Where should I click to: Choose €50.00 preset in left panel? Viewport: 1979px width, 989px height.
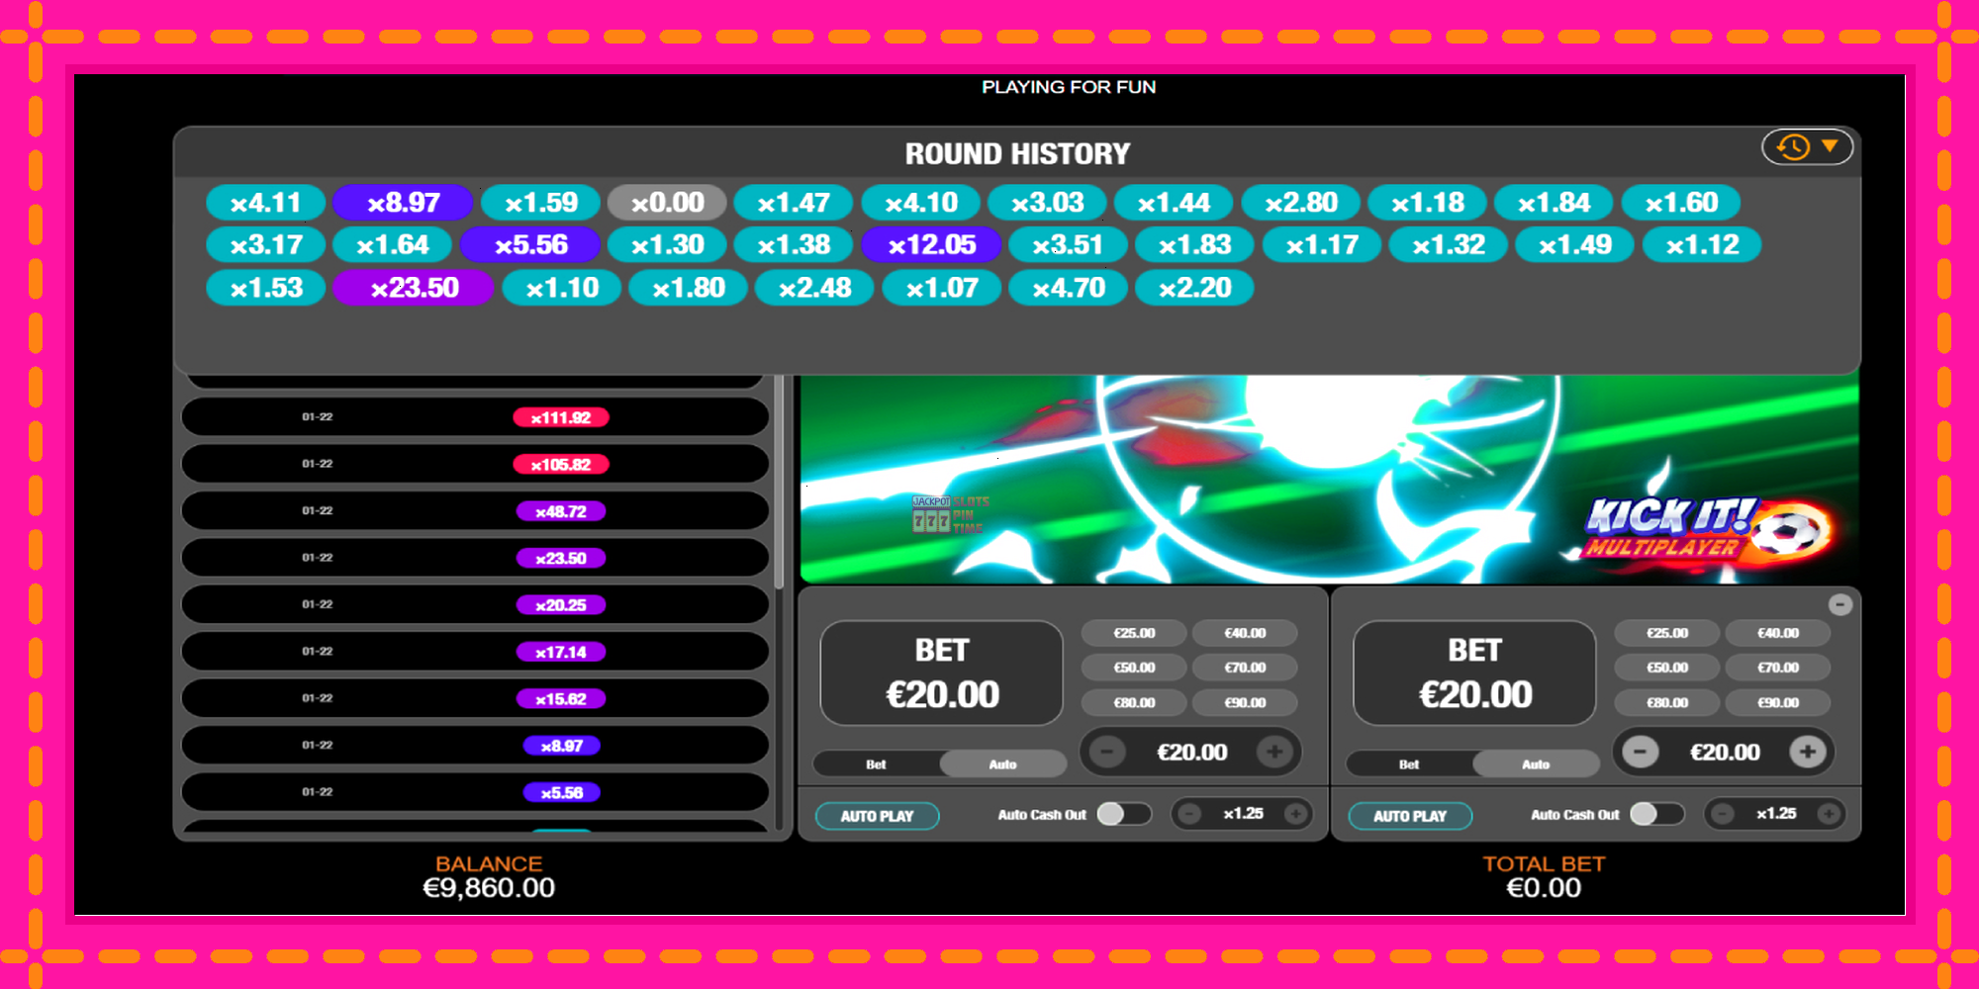point(1134,668)
